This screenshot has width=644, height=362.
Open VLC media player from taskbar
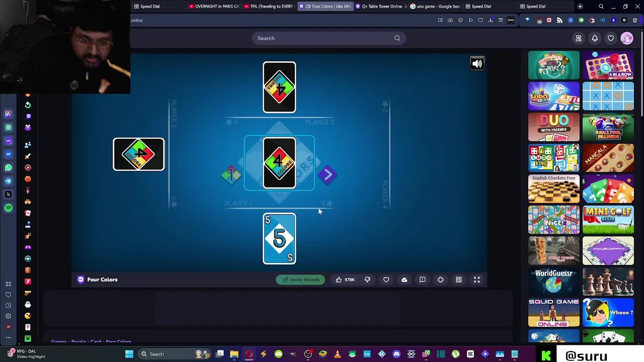pyautogui.click(x=337, y=354)
